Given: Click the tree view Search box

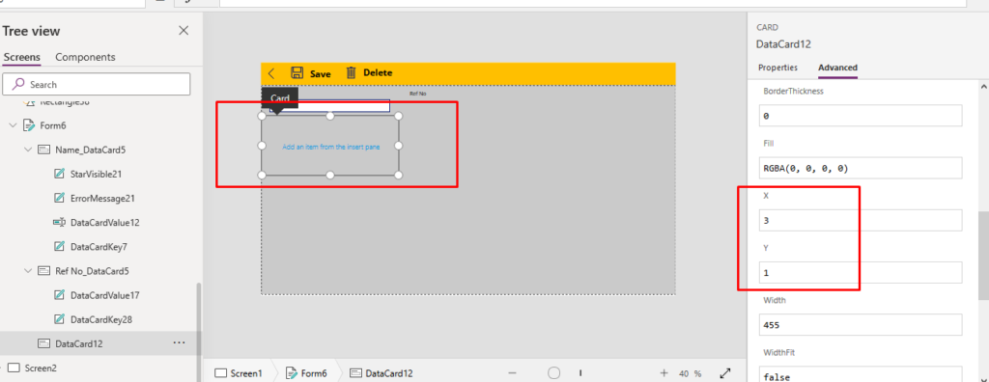Looking at the screenshot, I should point(96,84).
